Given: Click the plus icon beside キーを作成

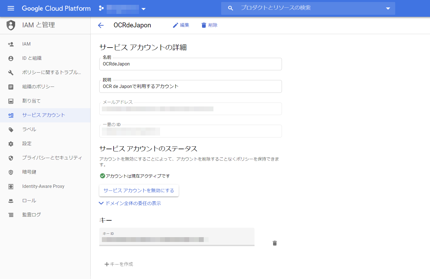Looking at the screenshot, I should click(x=107, y=264).
